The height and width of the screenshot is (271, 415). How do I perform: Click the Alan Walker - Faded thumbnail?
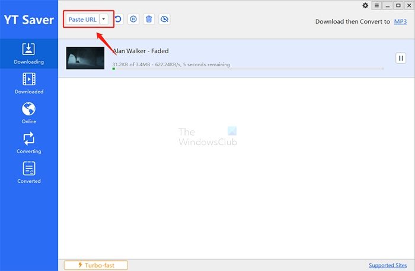[85, 58]
